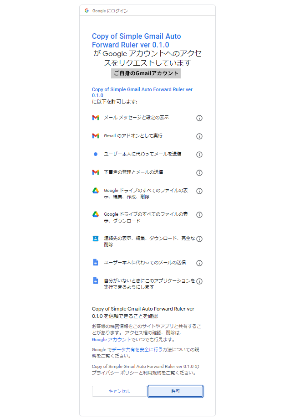Viewport: 295px width, 420px height.
Task: Click Gmail icon beside Gmail のアドオンとして実行
Action: point(96,136)
